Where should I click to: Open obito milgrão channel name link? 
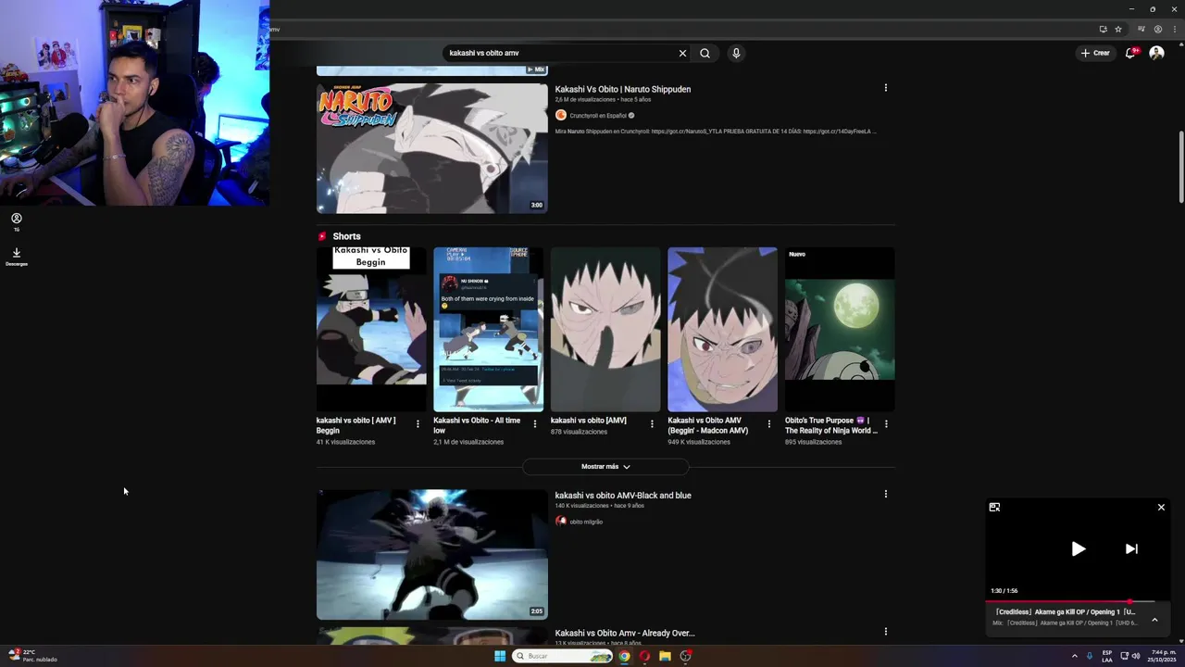point(586,522)
